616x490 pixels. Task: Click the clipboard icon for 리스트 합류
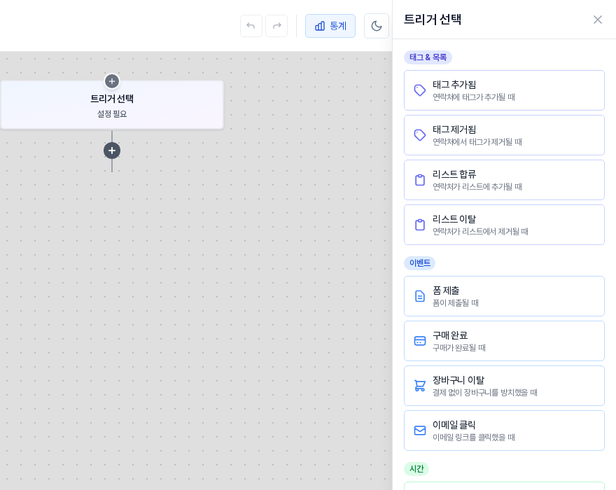[420, 180]
